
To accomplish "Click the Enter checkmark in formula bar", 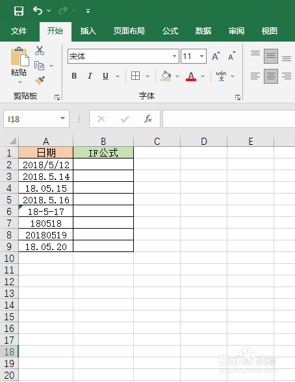I will tap(125, 119).
